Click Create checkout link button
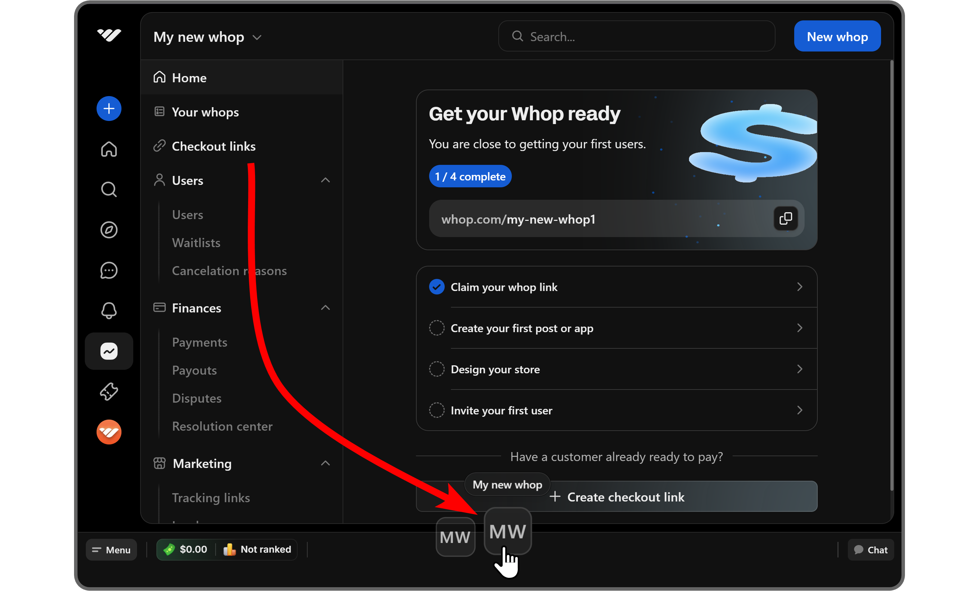 tap(636, 497)
